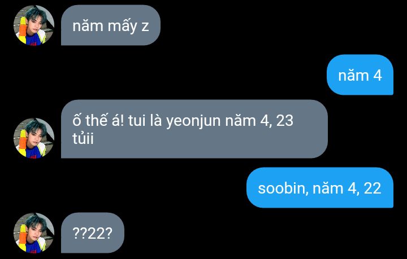Tap profile picture next to 'ố thế á!' message
The height and width of the screenshot is (259, 407).
coord(34,138)
